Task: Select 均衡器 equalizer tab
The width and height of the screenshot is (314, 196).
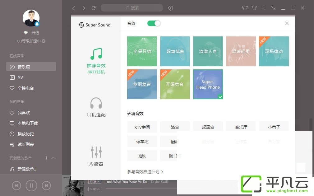Action: pyautogui.click(x=96, y=156)
